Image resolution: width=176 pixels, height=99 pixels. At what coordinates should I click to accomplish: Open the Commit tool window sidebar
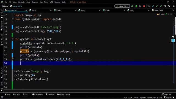click(2, 26)
